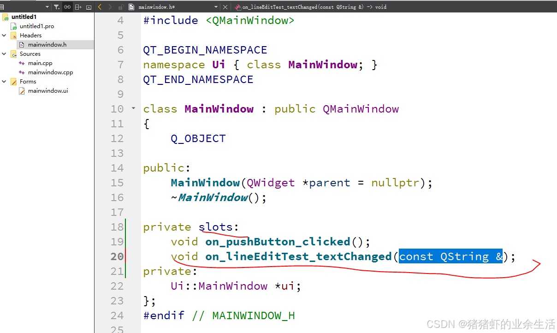Click the header file icon beside mainwindow.h*

point(131,7)
